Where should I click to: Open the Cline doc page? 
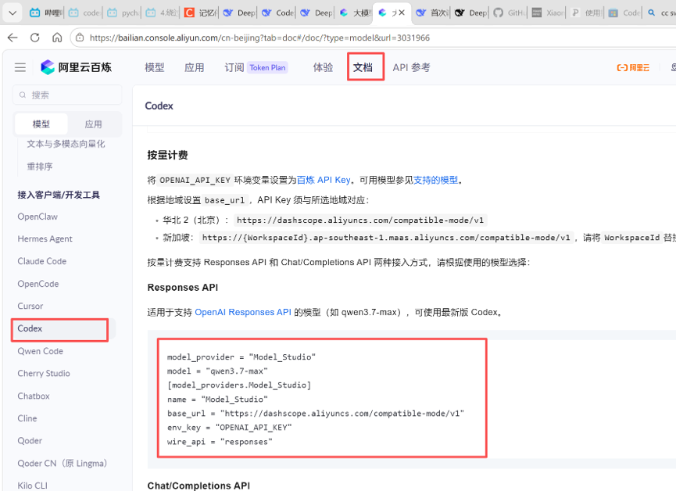[x=27, y=418]
